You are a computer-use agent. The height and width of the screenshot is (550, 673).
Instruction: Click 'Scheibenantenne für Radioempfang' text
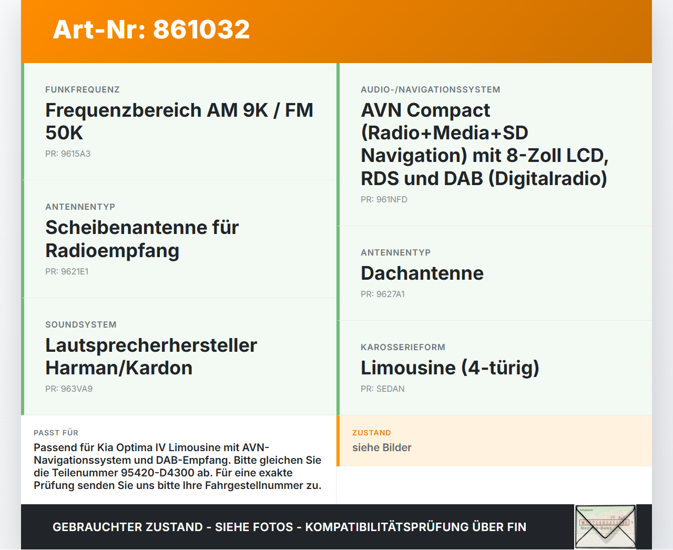[x=142, y=239]
